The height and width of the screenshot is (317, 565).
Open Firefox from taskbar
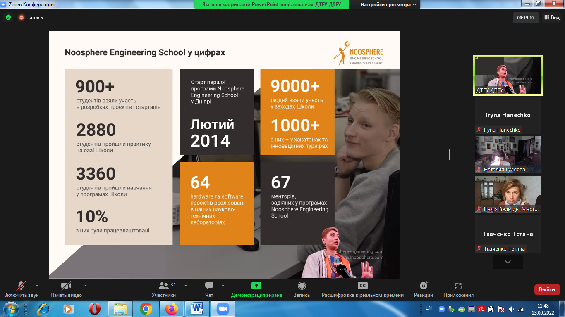[x=171, y=309]
